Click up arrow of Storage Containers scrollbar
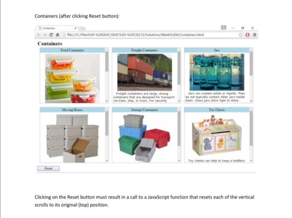 pyautogui.click(x=179, y=109)
